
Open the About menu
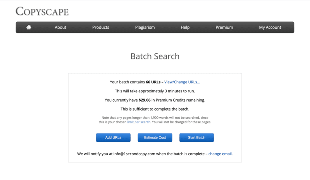pyautogui.click(x=60, y=27)
